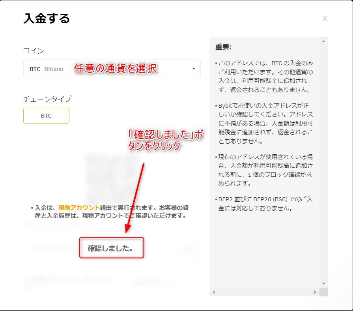Click the コイン field label
Viewport: 353px width, 311px height.
(x=34, y=51)
